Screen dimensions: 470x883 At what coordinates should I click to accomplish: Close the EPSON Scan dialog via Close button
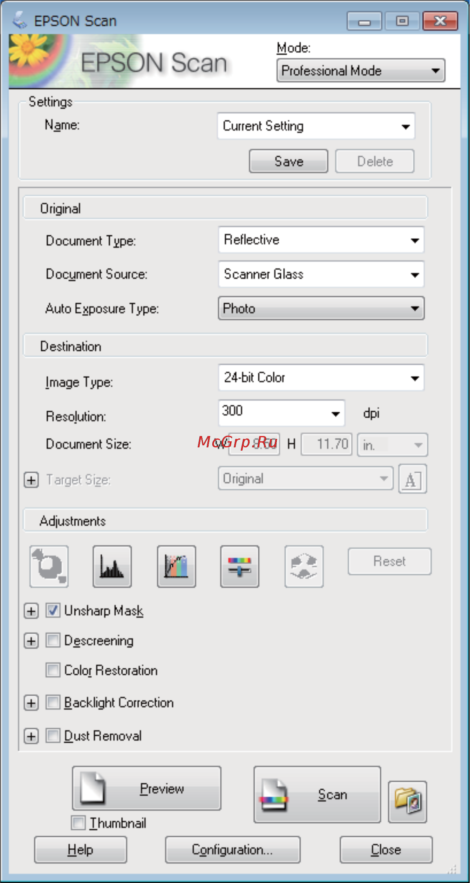coord(386,849)
